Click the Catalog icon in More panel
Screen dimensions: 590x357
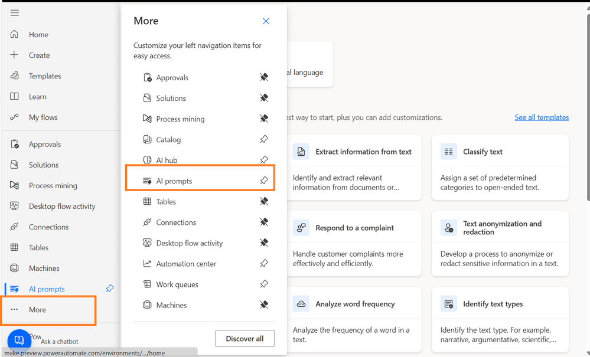click(147, 139)
